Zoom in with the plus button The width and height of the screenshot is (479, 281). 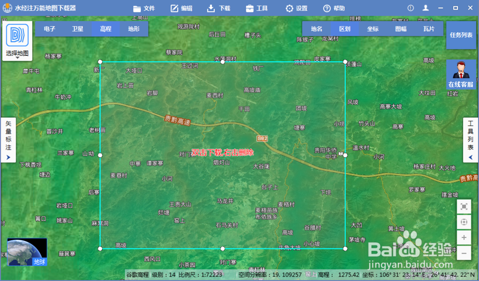(x=464, y=237)
